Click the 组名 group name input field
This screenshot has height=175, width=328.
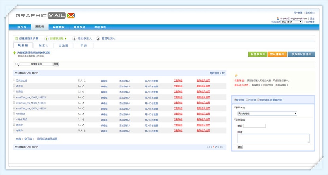255,126
